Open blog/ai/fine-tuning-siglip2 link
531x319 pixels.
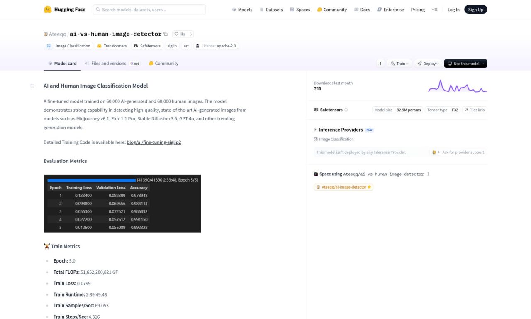coord(154,142)
